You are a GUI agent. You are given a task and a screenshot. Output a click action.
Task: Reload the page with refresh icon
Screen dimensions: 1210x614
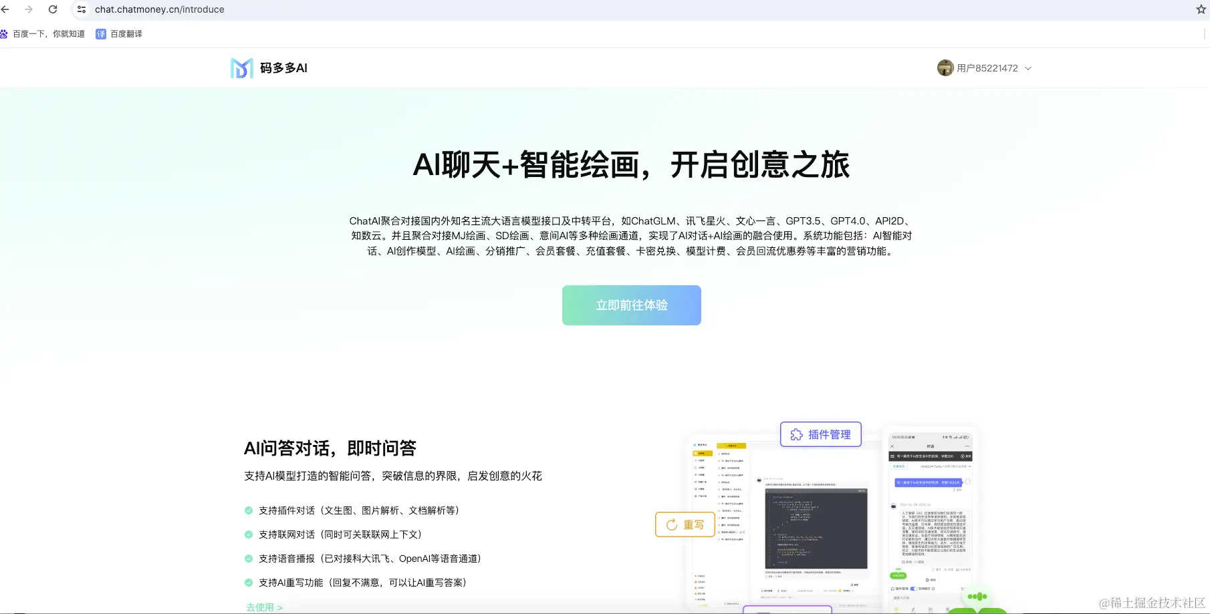[x=53, y=9]
